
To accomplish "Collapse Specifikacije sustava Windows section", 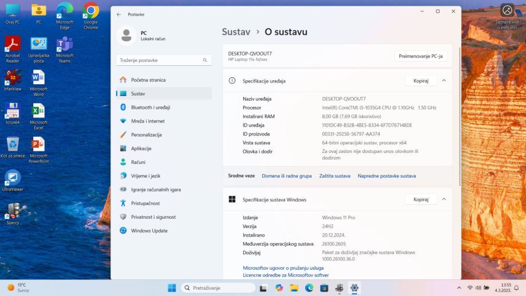I will (x=444, y=199).
